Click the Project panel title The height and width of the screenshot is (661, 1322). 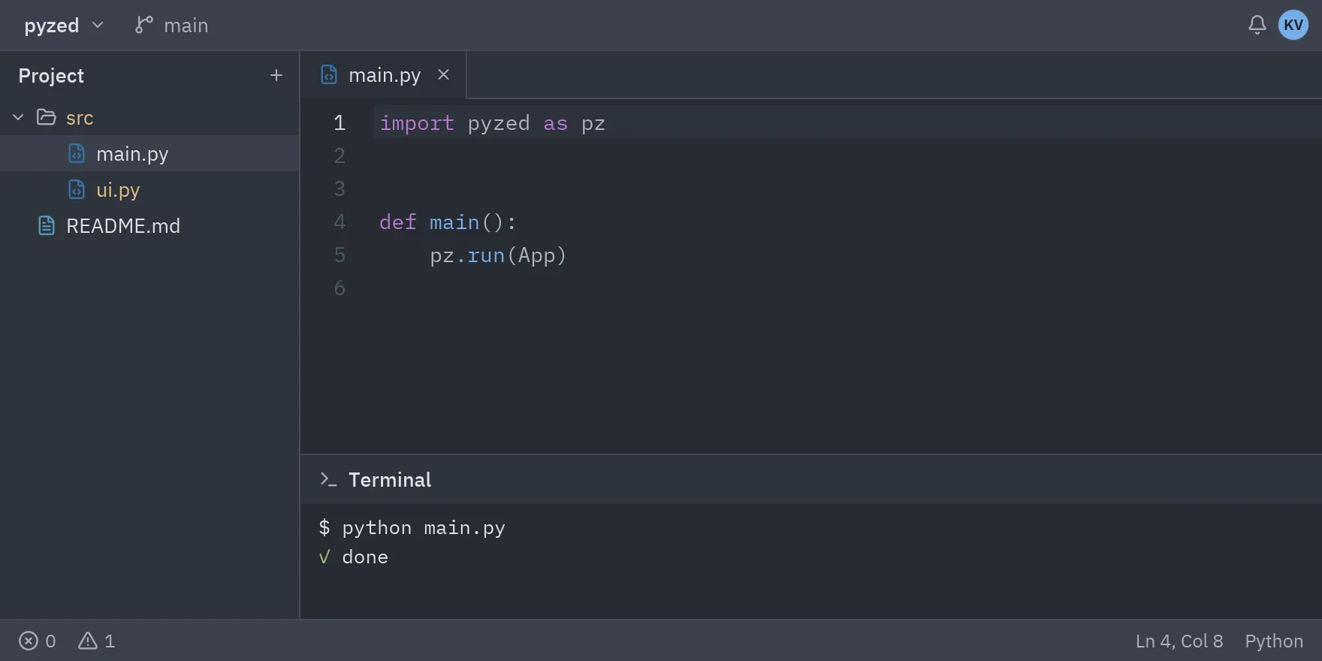pyautogui.click(x=51, y=76)
